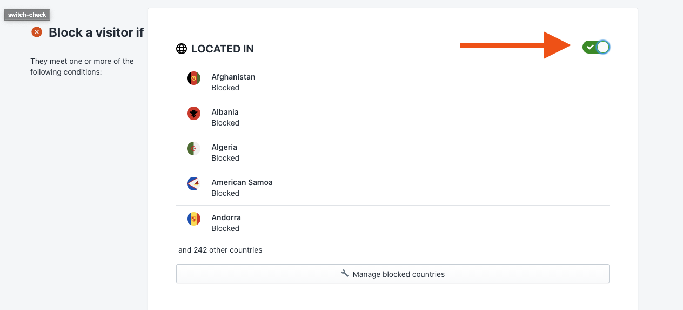Click the orange arrow pointing to toggle

point(515,45)
